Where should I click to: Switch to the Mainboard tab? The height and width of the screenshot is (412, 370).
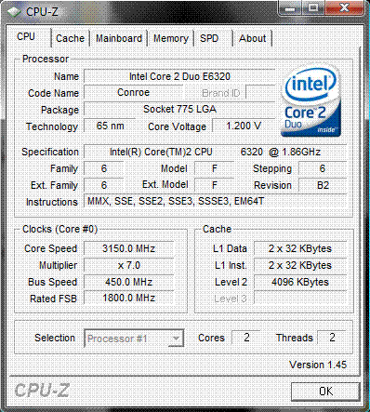(119, 38)
